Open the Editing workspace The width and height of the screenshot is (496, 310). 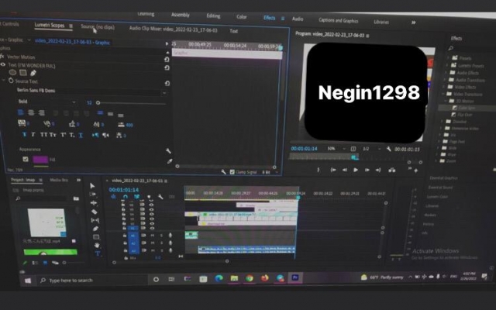[x=212, y=15]
